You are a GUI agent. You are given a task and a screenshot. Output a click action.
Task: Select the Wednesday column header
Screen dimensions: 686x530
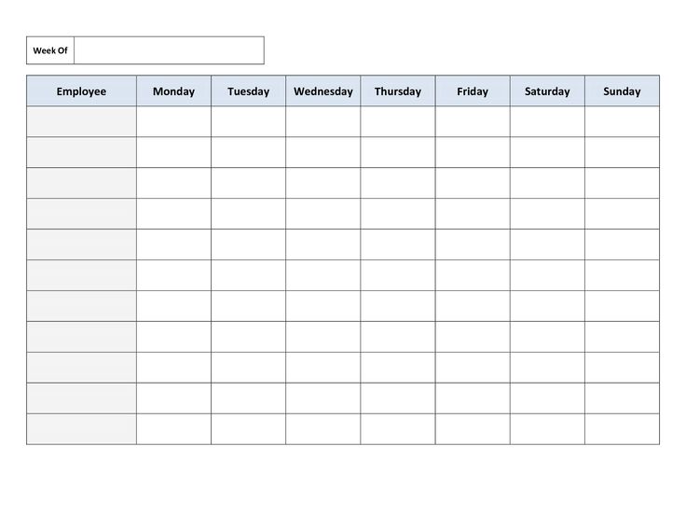point(323,91)
